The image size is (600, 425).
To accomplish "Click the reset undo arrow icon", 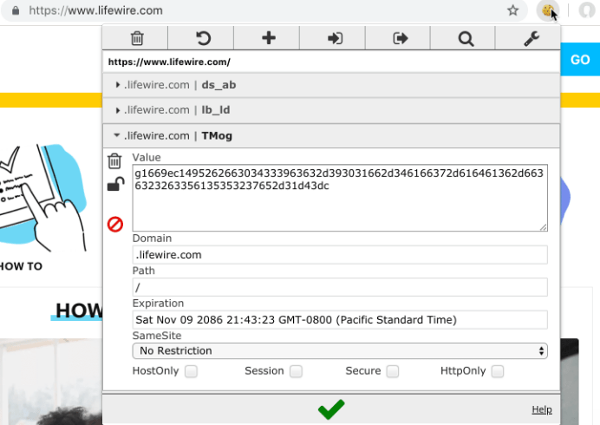I will tap(203, 38).
